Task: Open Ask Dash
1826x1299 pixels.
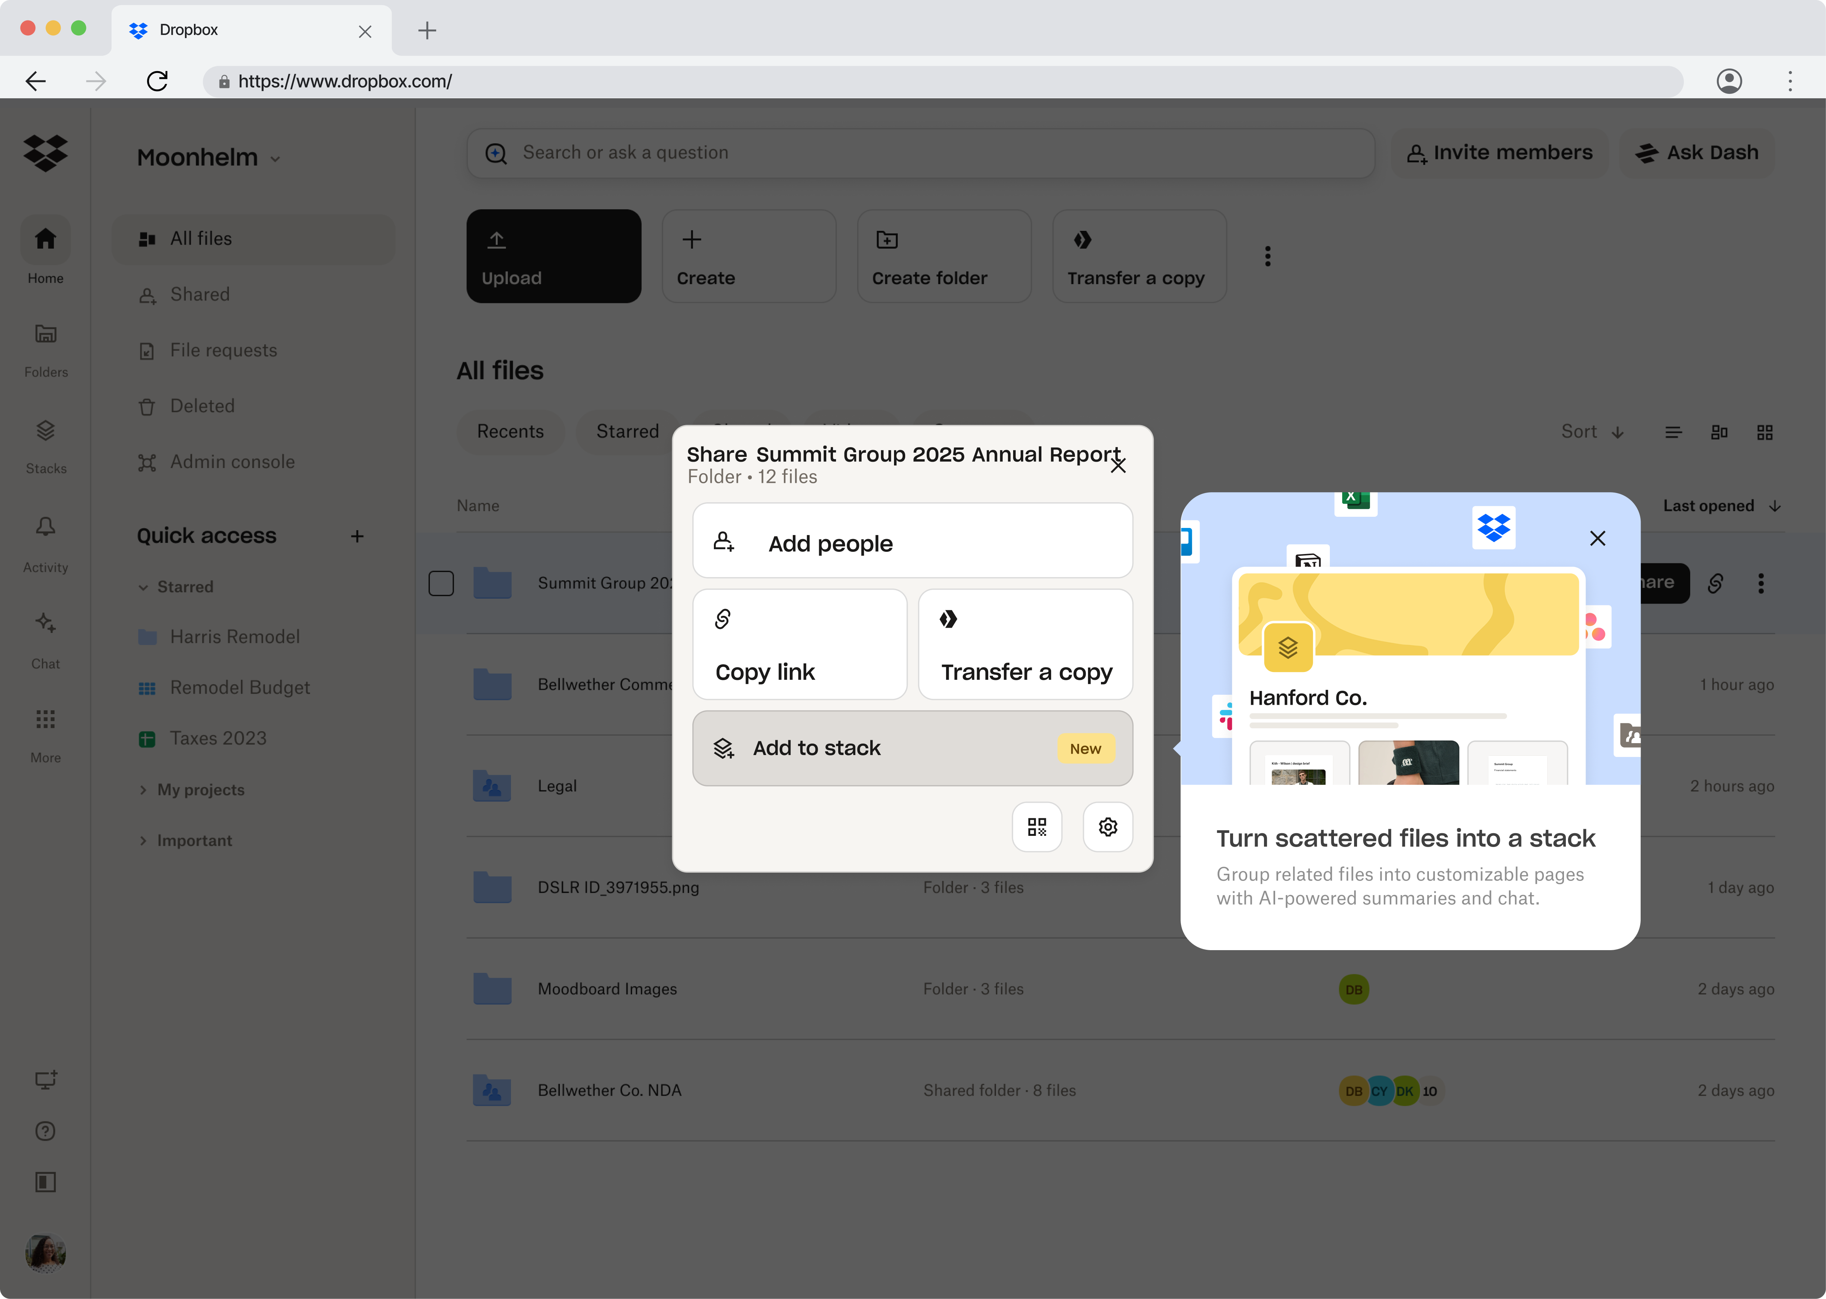Action: [x=1696, y=153]
